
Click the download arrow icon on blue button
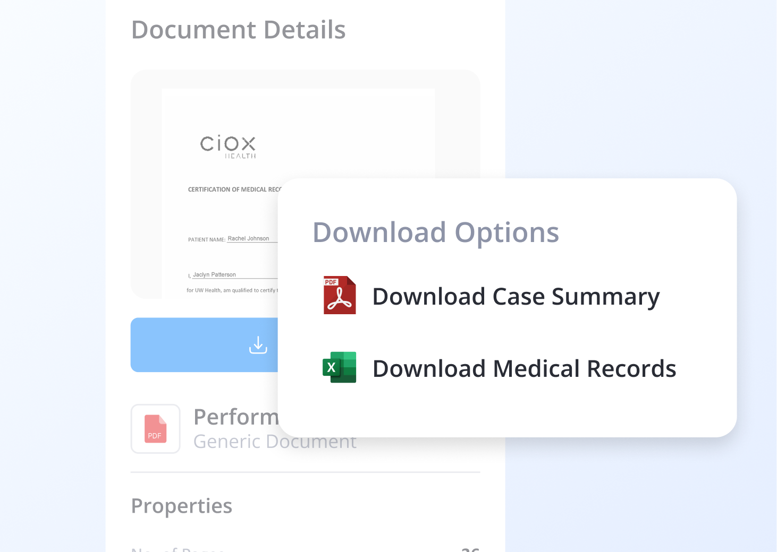258,344
